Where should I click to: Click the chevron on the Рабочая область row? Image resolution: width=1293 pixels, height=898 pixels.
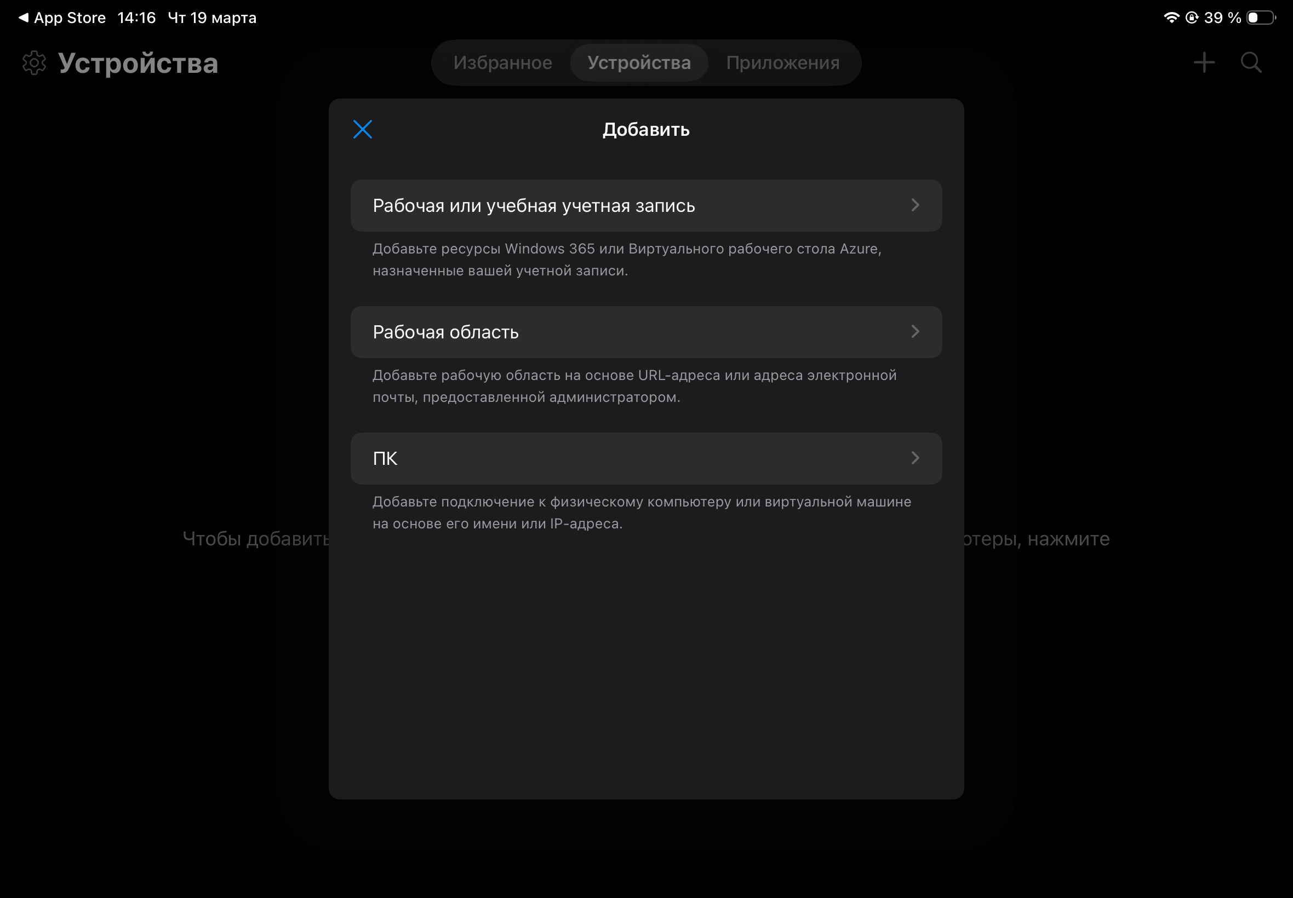(916, 332)
